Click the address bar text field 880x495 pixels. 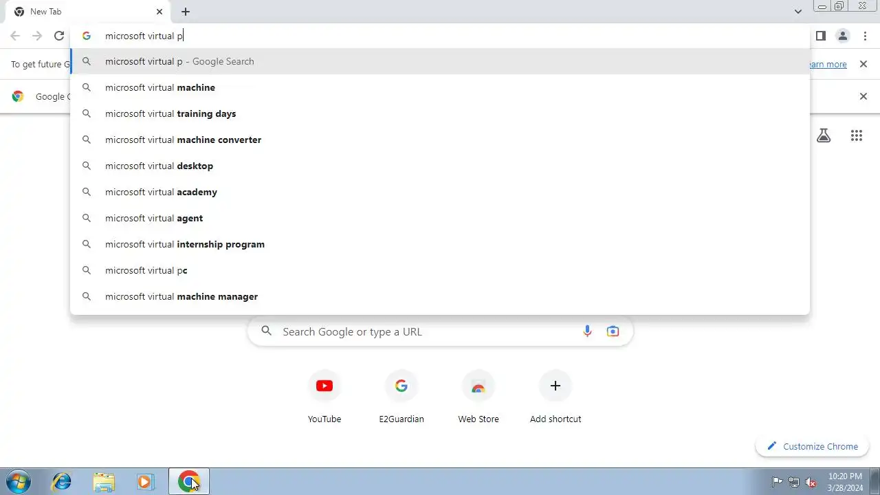440,36
